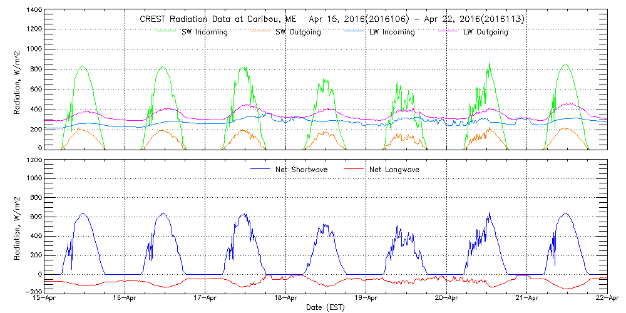Click the 1200 tick on the lower y-axis
626x313 pixels.
[x=33, y=160]
